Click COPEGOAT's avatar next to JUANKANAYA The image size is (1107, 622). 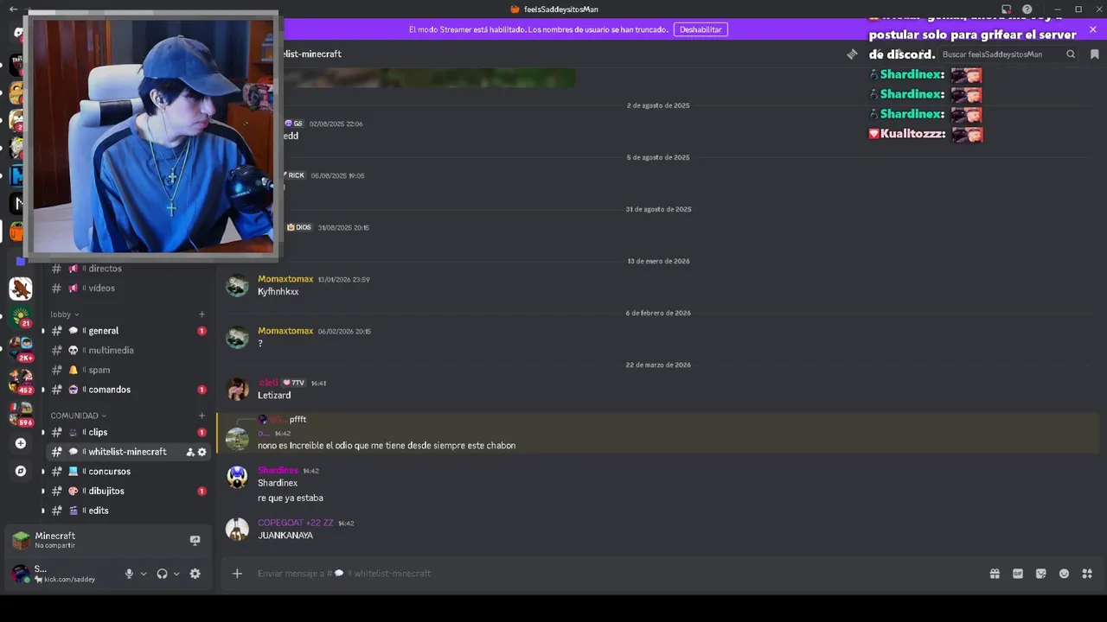(x=237, y=530)
